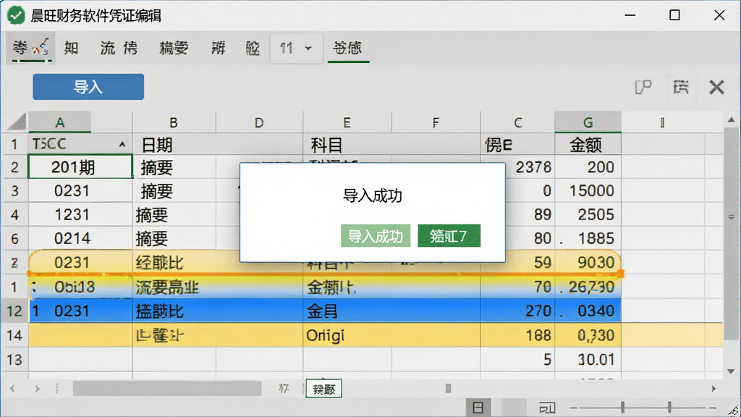741x417 pixels.
Task: Click the zoom in control at the slider's right end
Action: 713,408
